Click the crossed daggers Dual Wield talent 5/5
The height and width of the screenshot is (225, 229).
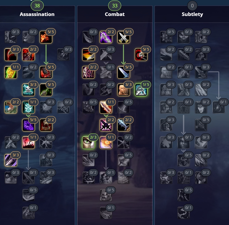[x=124, y=37]
